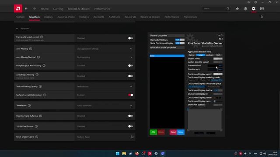Select None application detection level
Image resolution: width=280 pixels, height=157 pixels.
pos(192,55)
